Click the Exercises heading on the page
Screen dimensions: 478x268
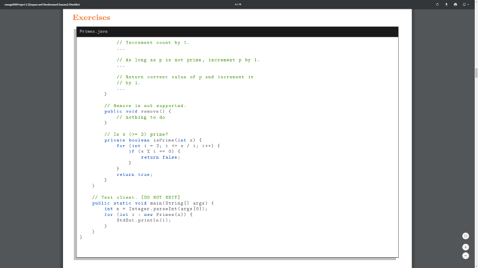[91, 18]
